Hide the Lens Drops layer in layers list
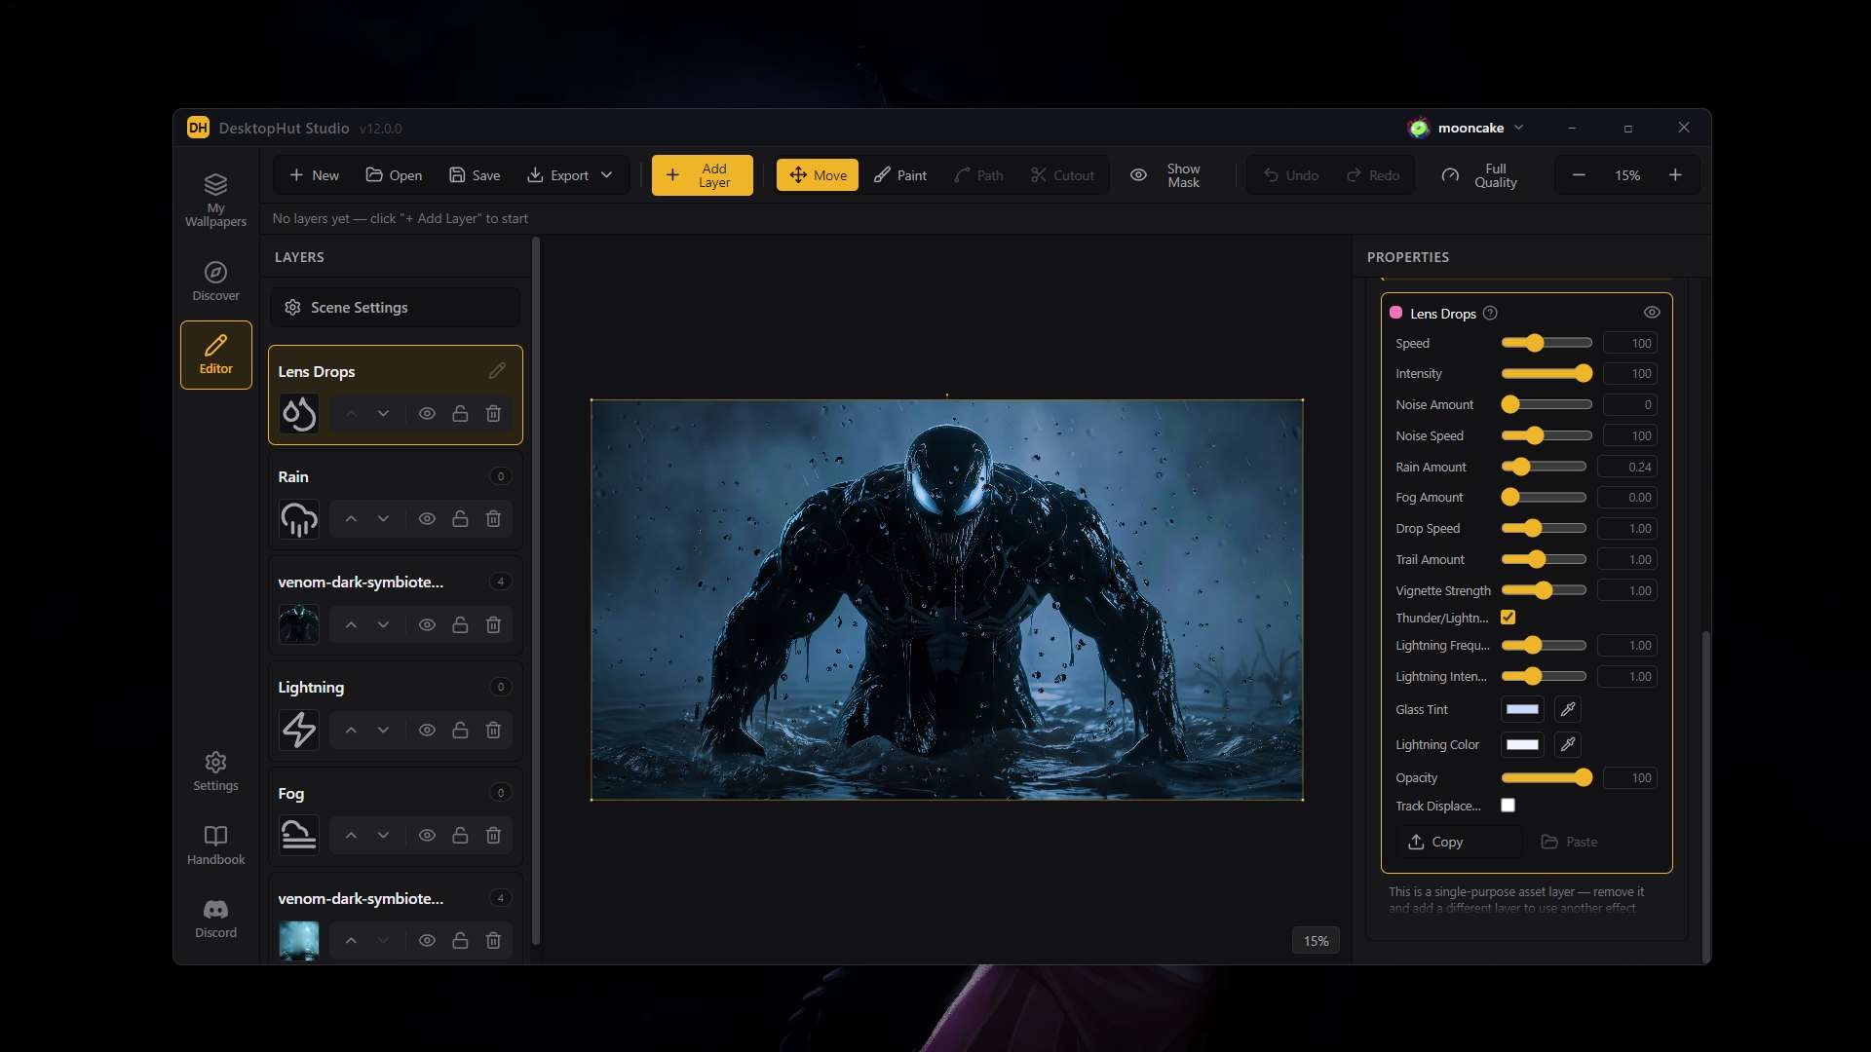This screenshot has height=1052, width=1871. coord(427,414)
